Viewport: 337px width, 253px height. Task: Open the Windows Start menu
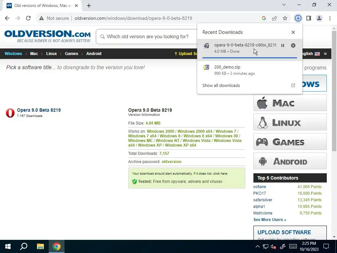click(x=8, y=246)
